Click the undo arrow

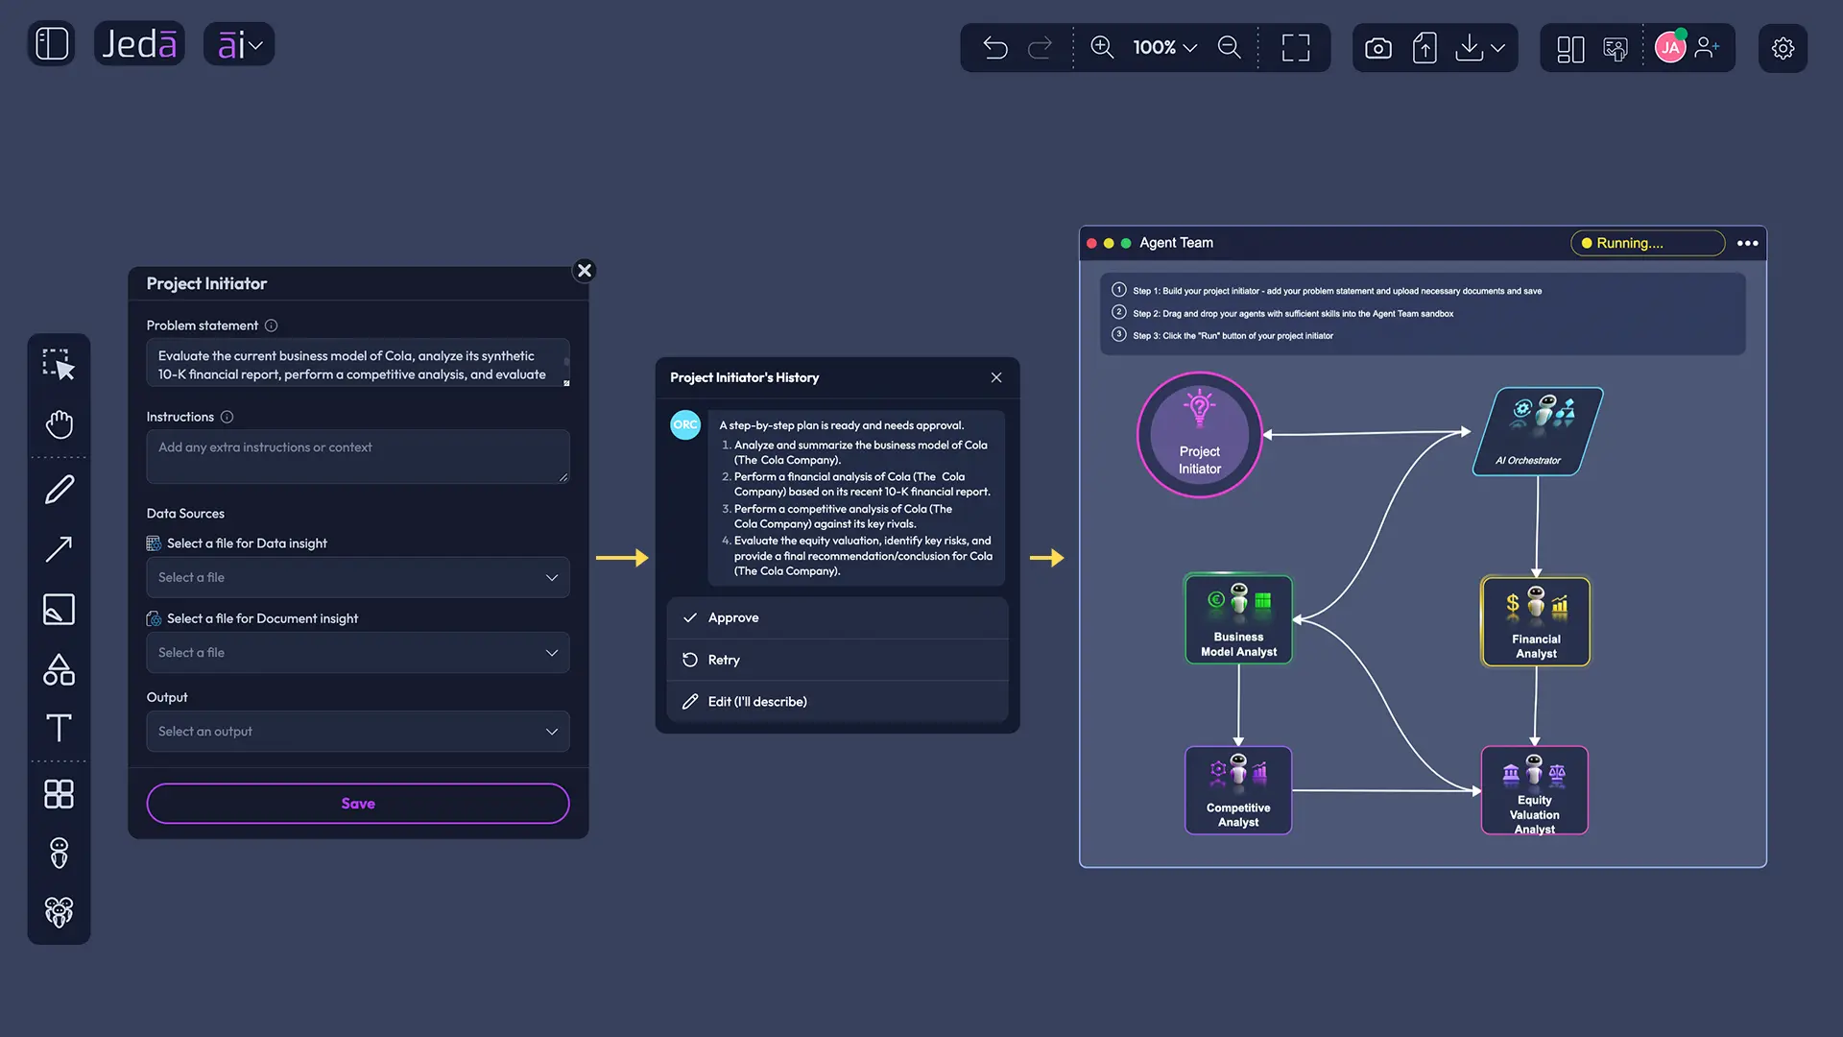point(995,47)
